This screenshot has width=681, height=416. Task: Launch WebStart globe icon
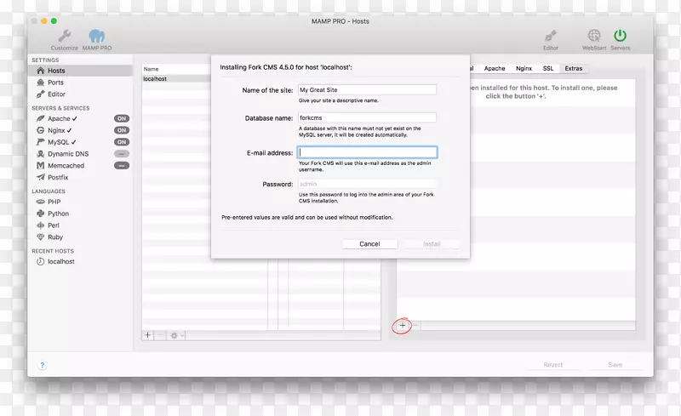click(x=593, y=36)
